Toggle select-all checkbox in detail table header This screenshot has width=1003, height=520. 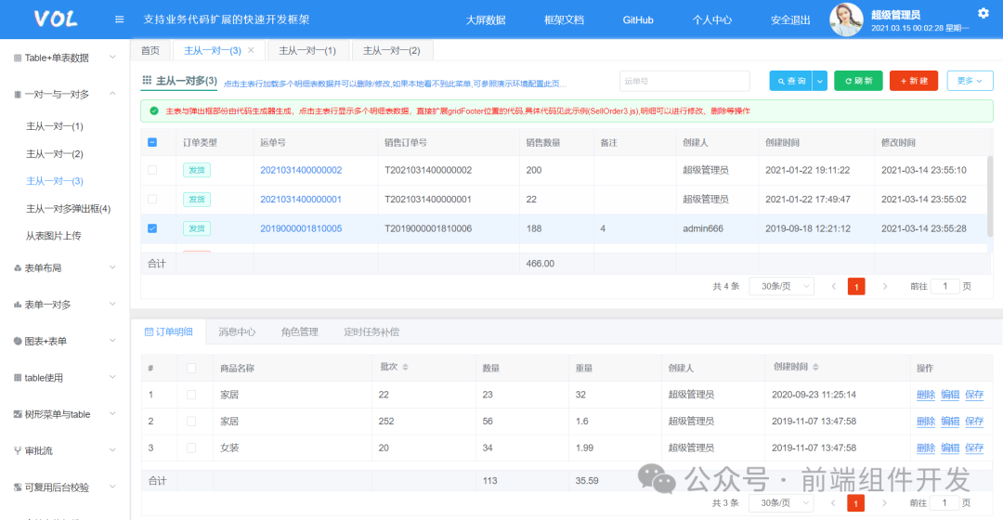191,368
